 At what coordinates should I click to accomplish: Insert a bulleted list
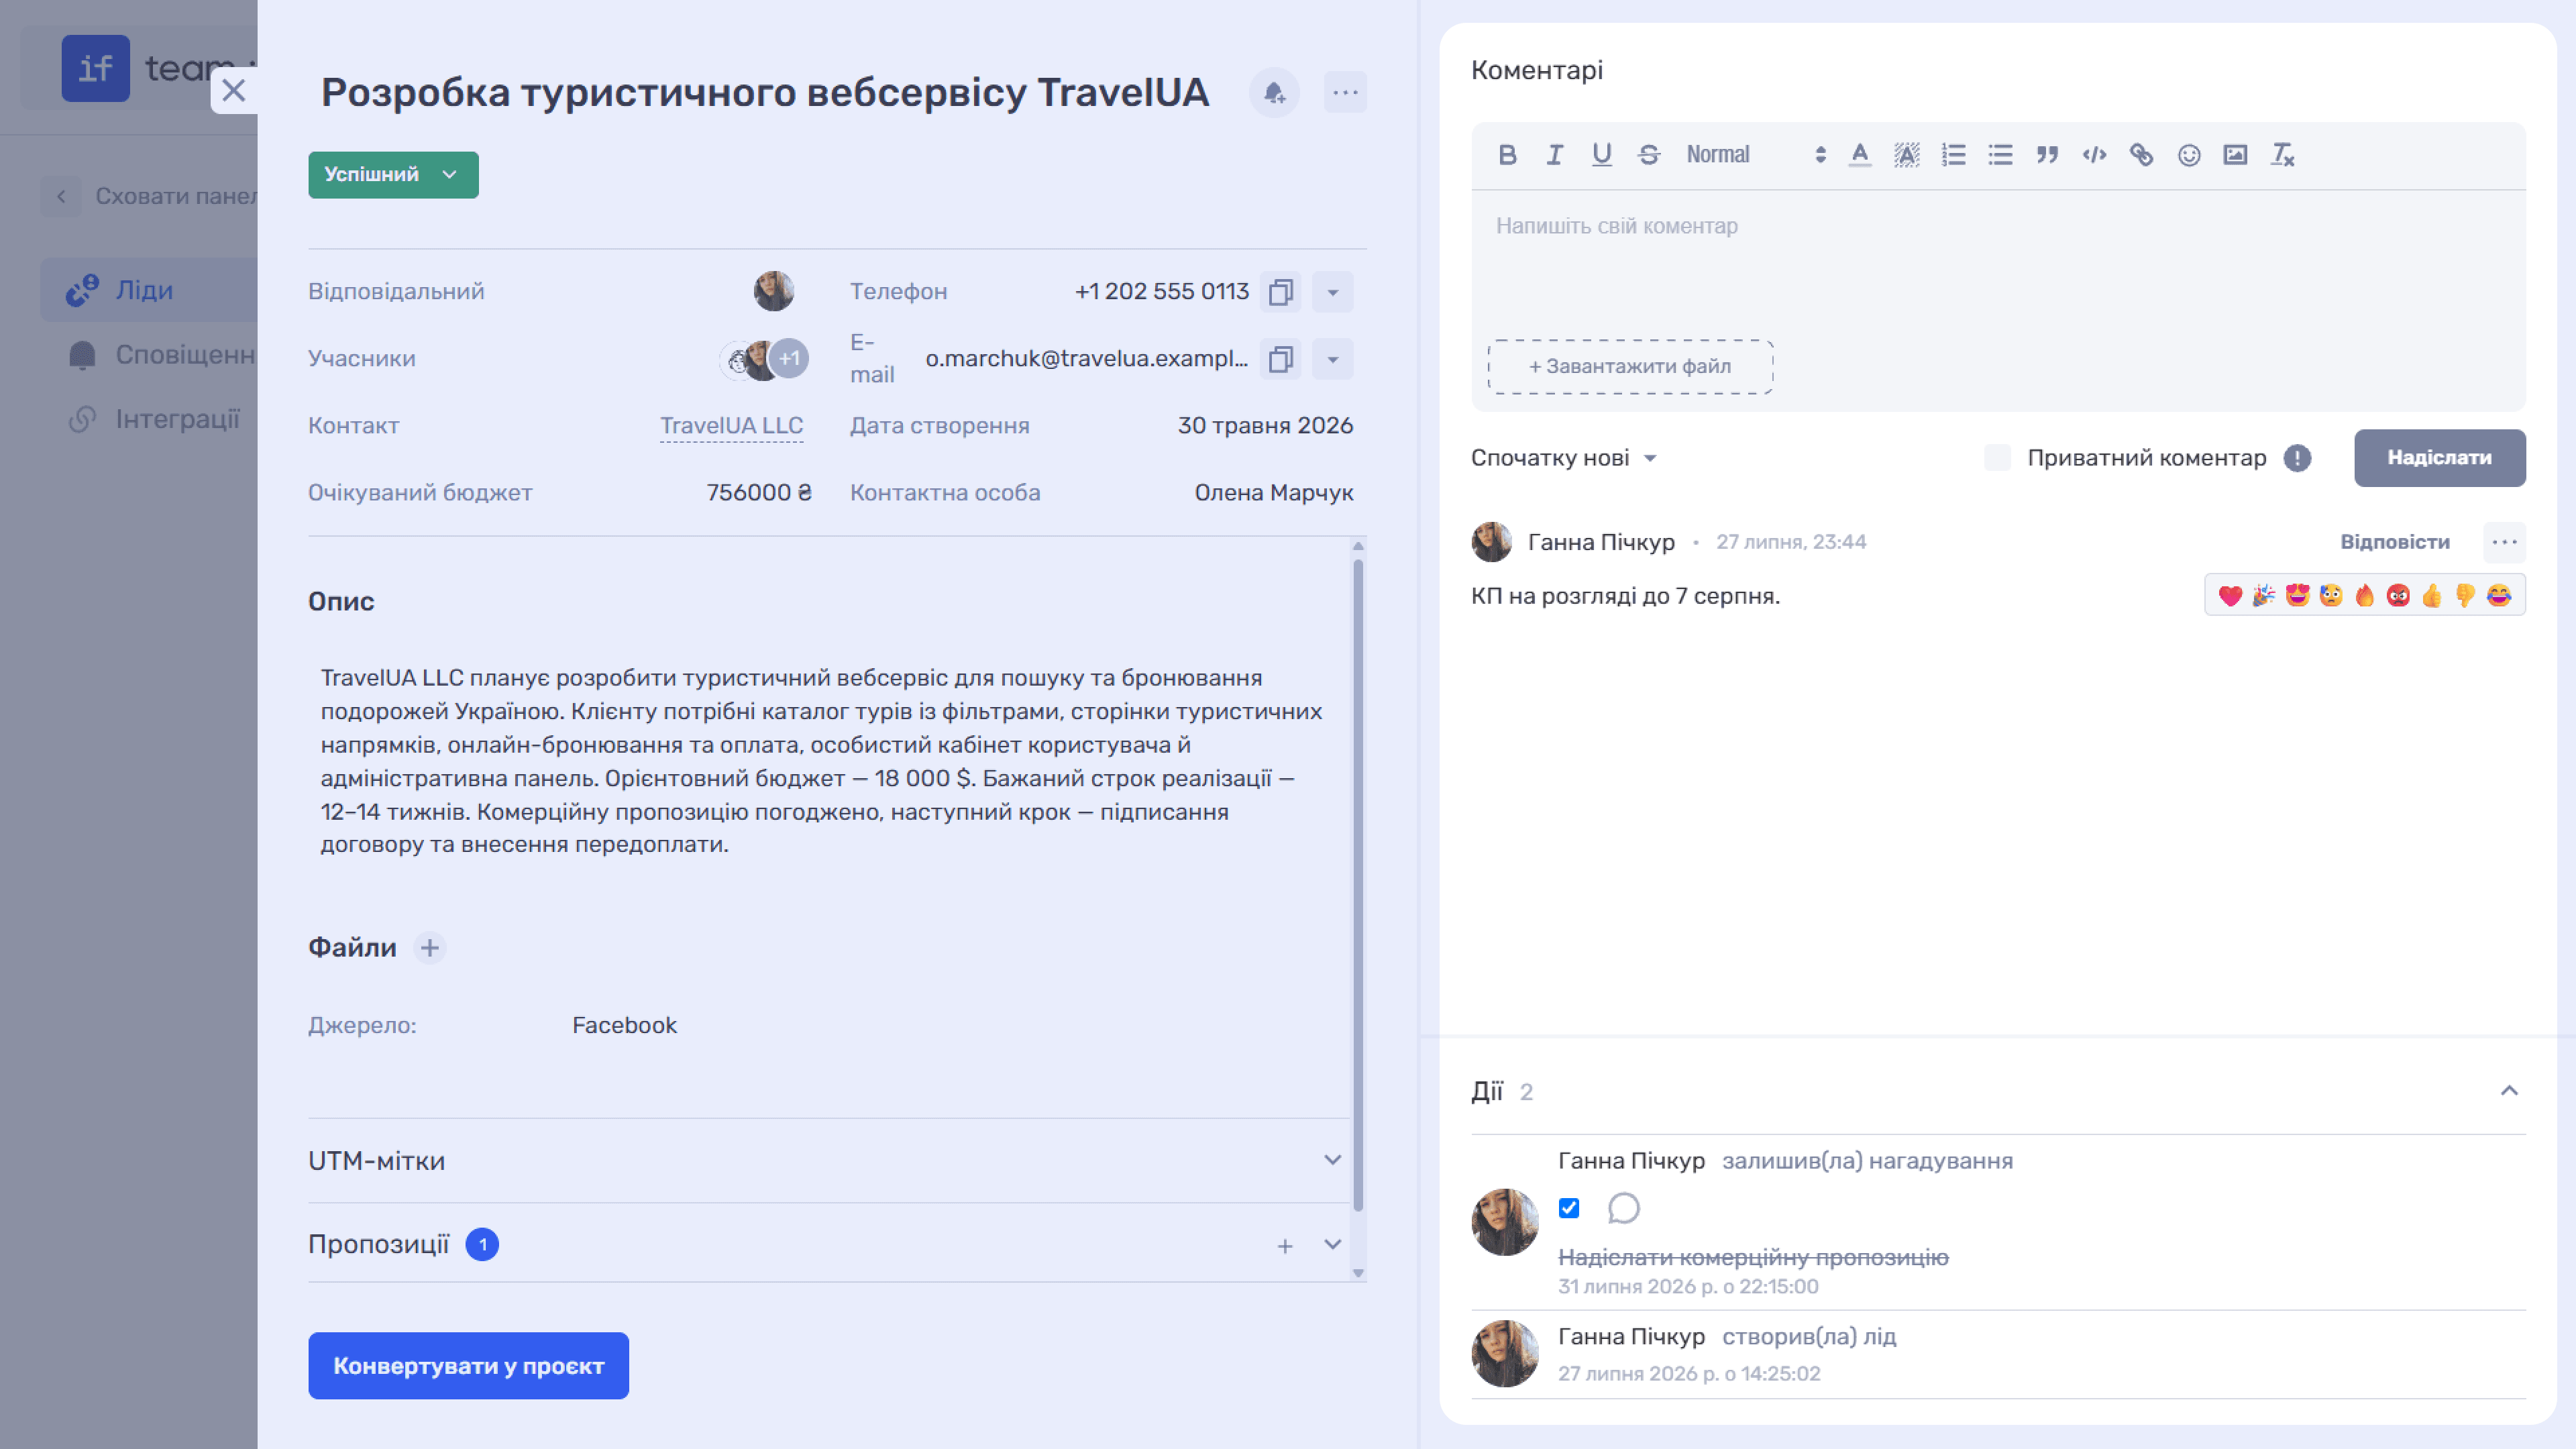pyautogui.click(x=2000, y=155)
